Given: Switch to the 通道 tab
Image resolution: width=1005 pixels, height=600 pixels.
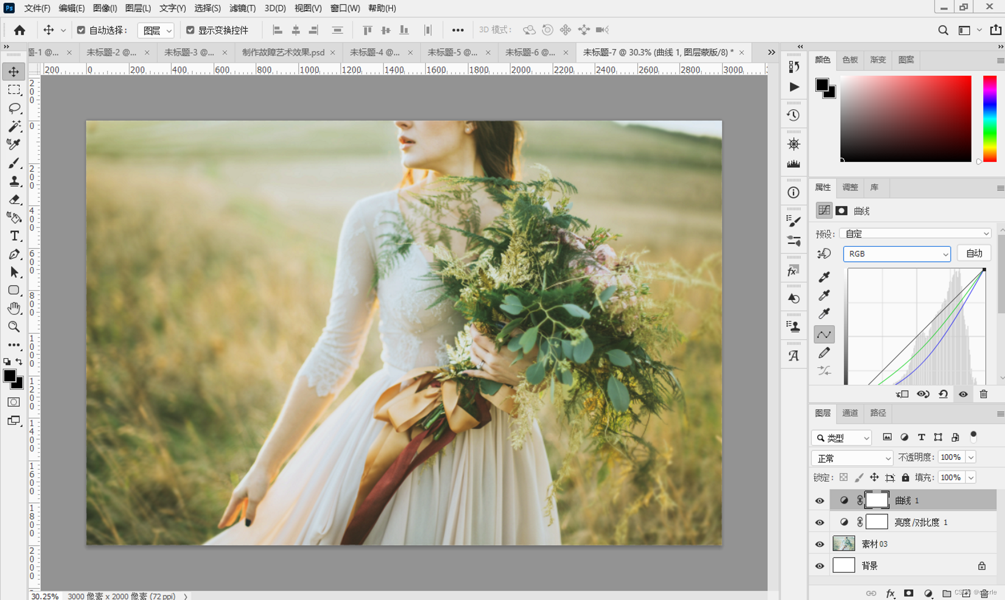Looking at the screenshot, I should pos(850,413).
